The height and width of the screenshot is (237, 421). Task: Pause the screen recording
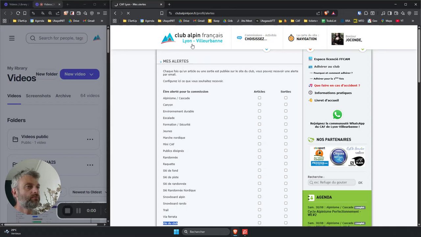[x=78, y=211]
